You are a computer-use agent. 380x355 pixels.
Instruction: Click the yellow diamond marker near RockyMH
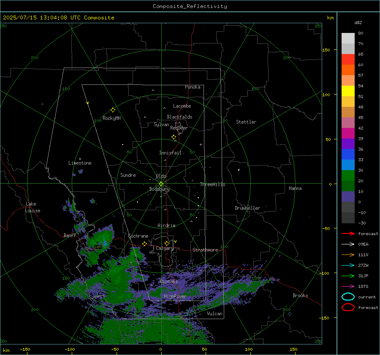[x=113, y=110]
